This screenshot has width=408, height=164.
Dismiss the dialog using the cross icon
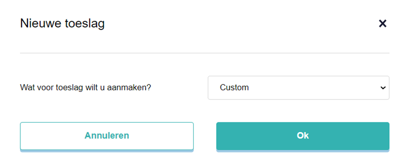pyautogui.click(x=383, y=24)
